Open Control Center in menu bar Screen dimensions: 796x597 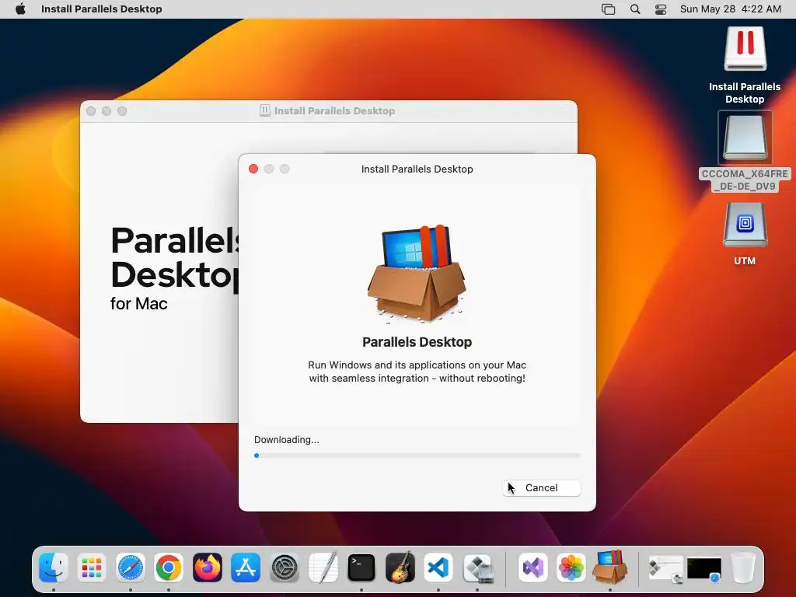coord(661,9)
